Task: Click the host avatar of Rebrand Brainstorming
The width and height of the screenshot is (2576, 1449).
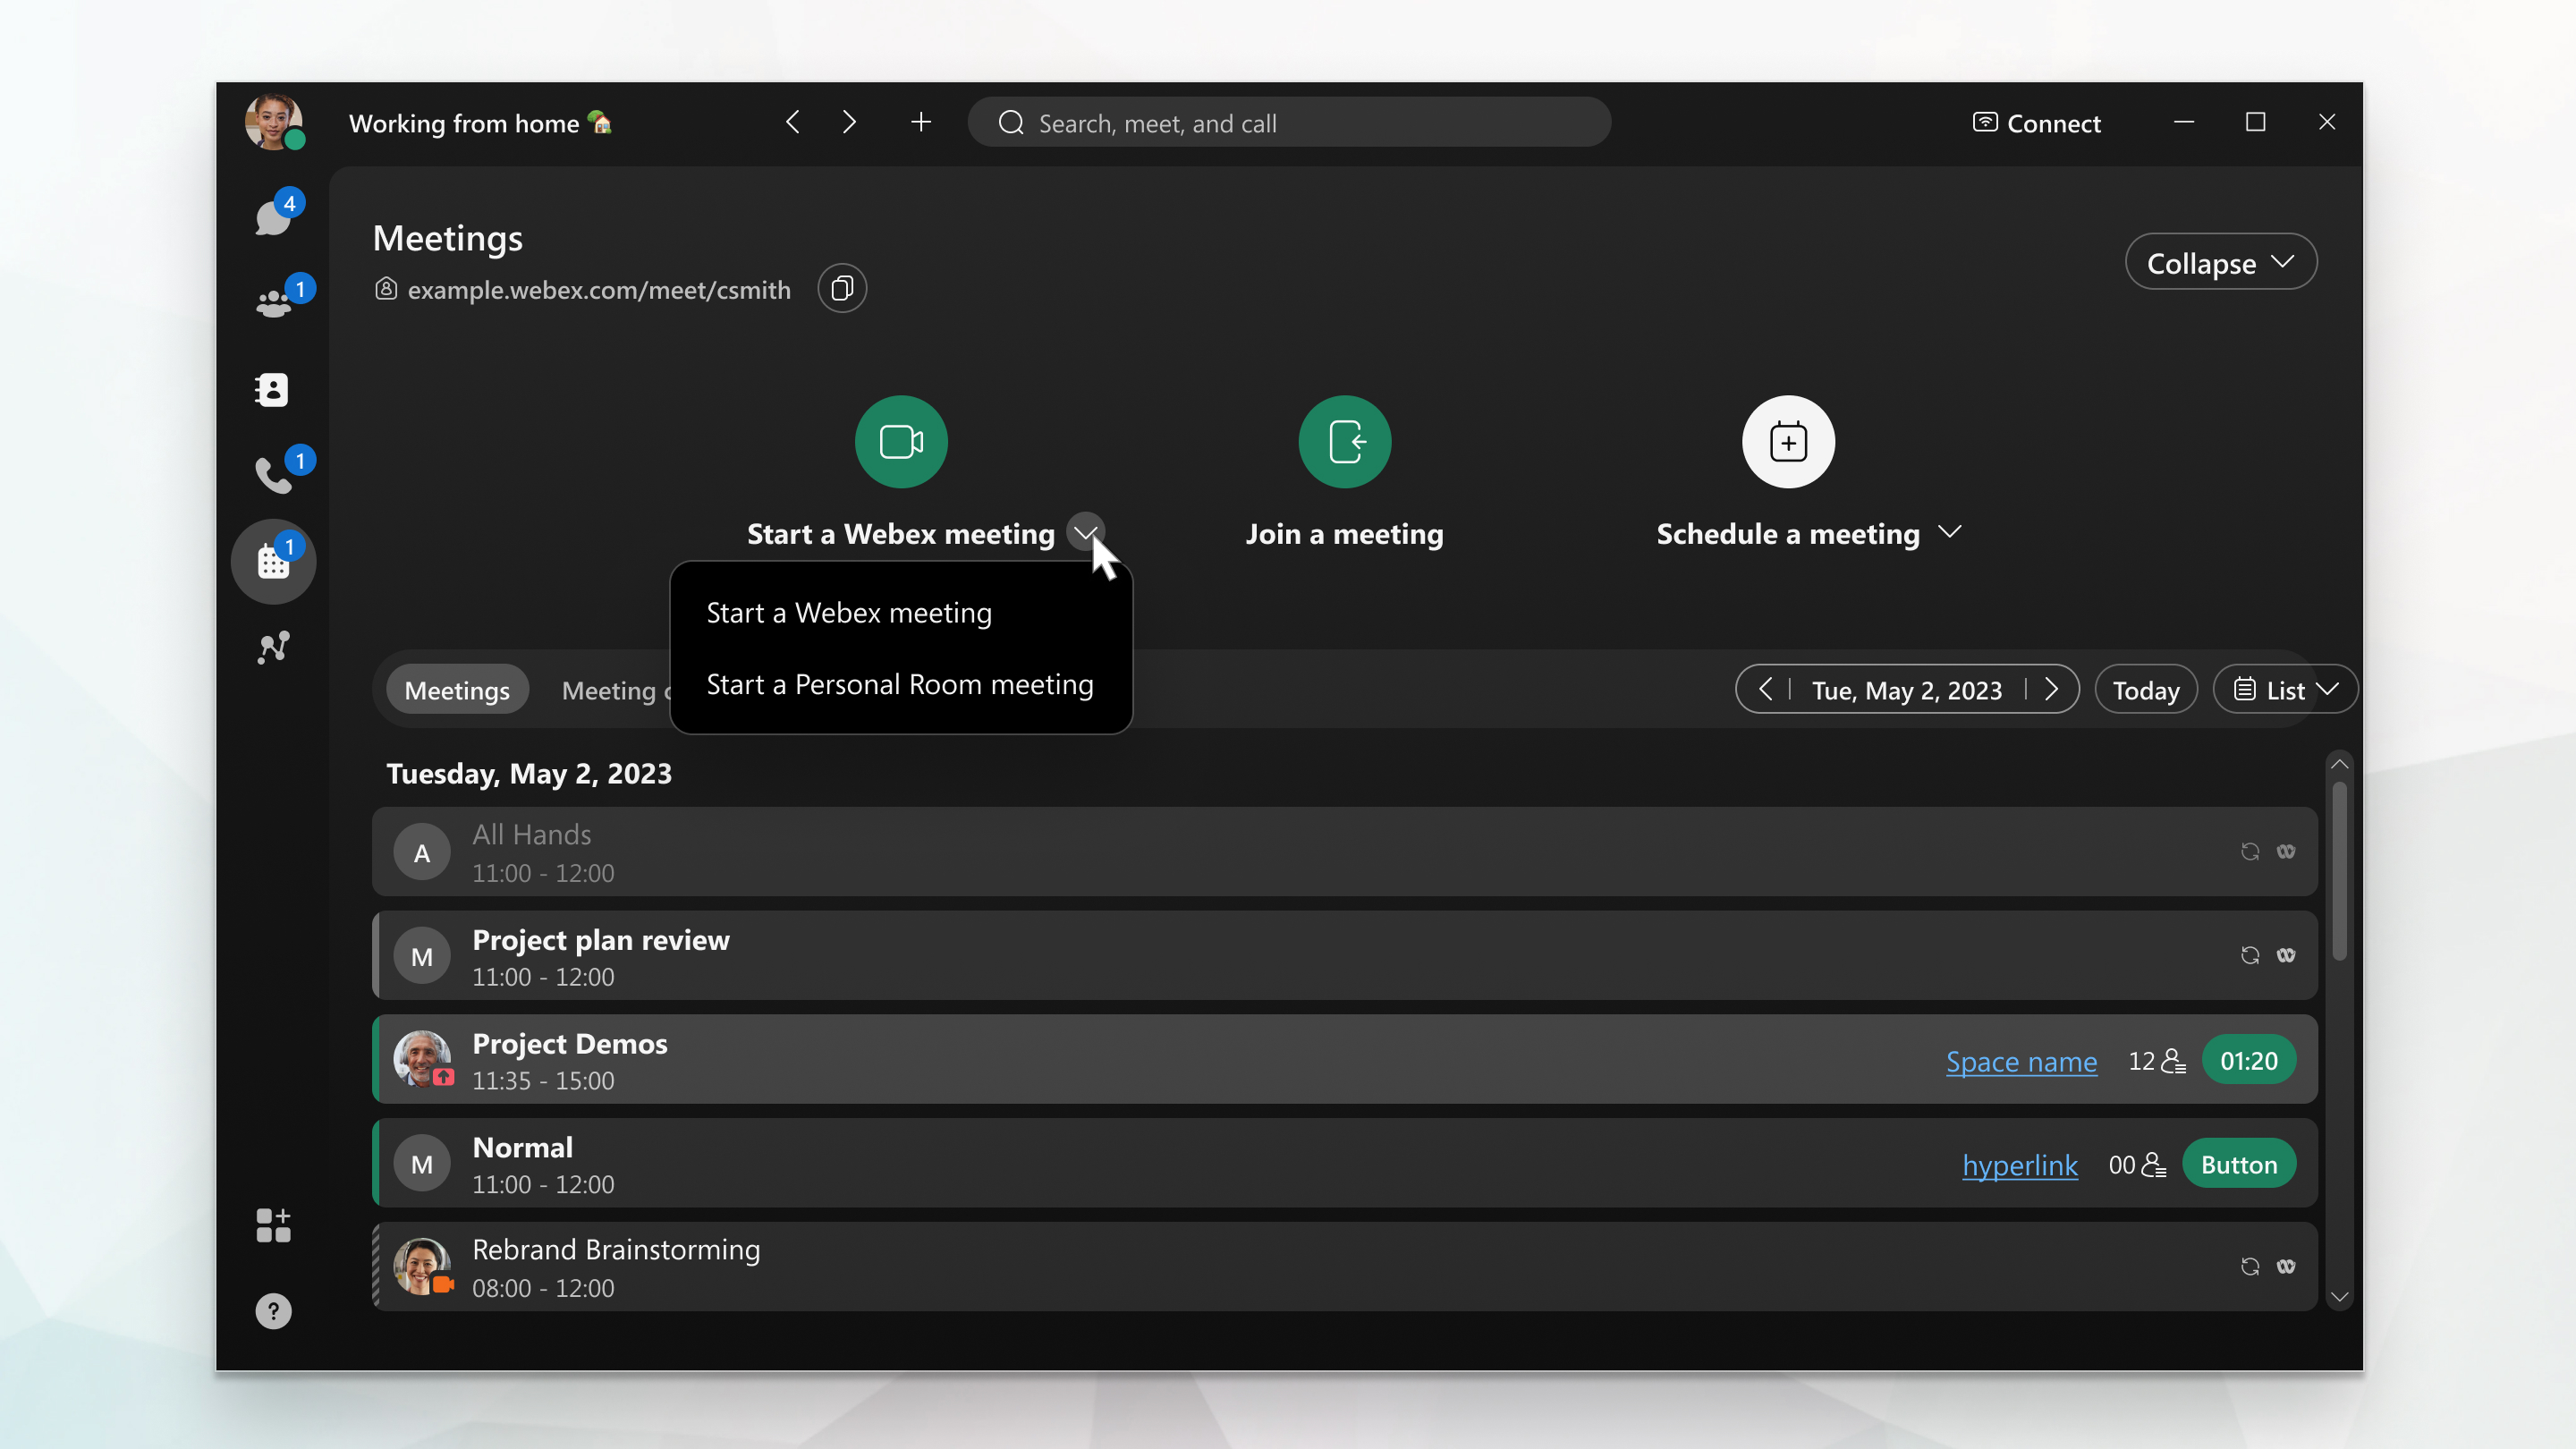Action: (422, 1267)
